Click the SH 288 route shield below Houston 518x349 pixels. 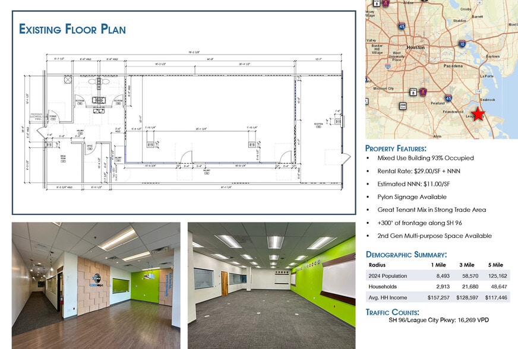point(403,104)
